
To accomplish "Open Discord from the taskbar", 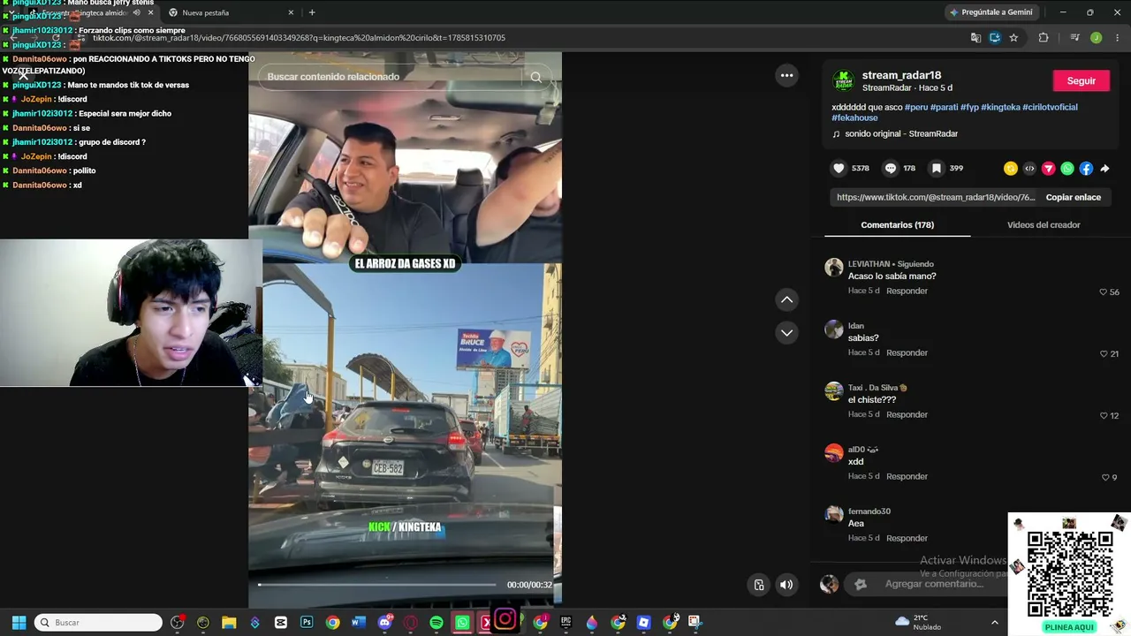I will pos(384,623).
